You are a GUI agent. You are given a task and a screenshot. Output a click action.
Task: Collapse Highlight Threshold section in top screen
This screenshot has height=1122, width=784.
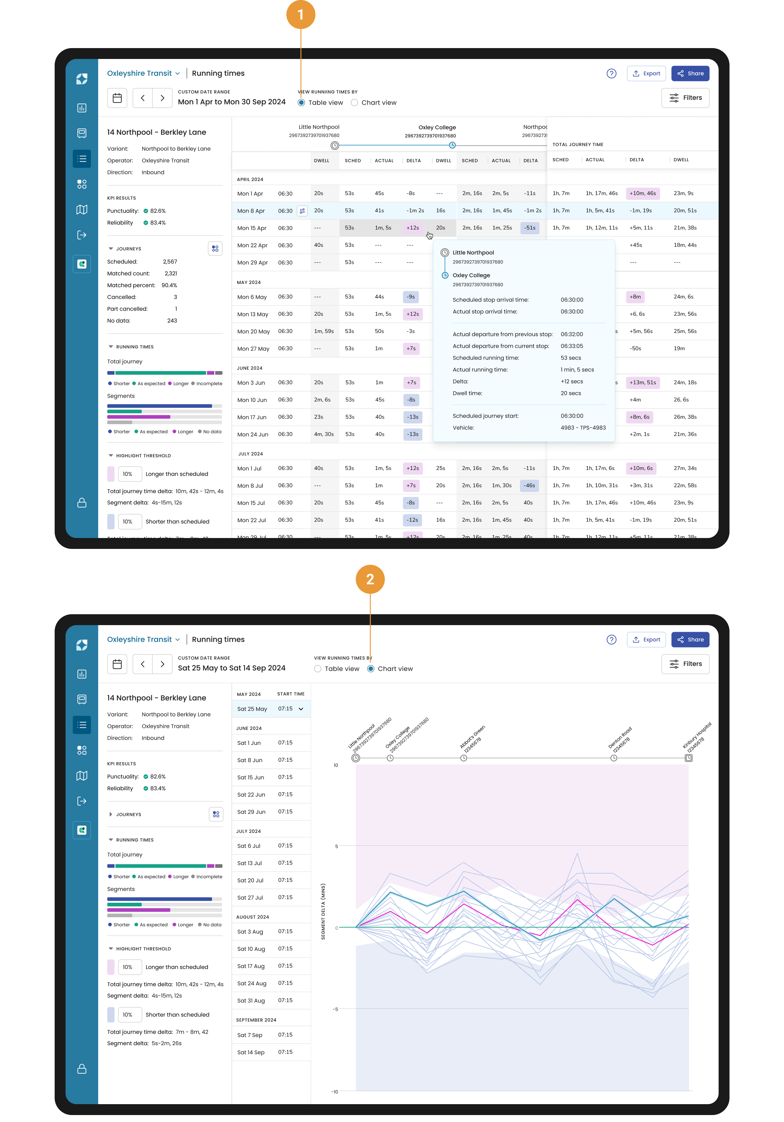111,455
